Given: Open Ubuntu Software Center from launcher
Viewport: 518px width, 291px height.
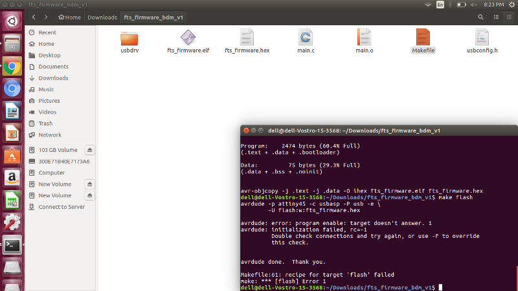Looking at the screenshot, I should point(12,156).
